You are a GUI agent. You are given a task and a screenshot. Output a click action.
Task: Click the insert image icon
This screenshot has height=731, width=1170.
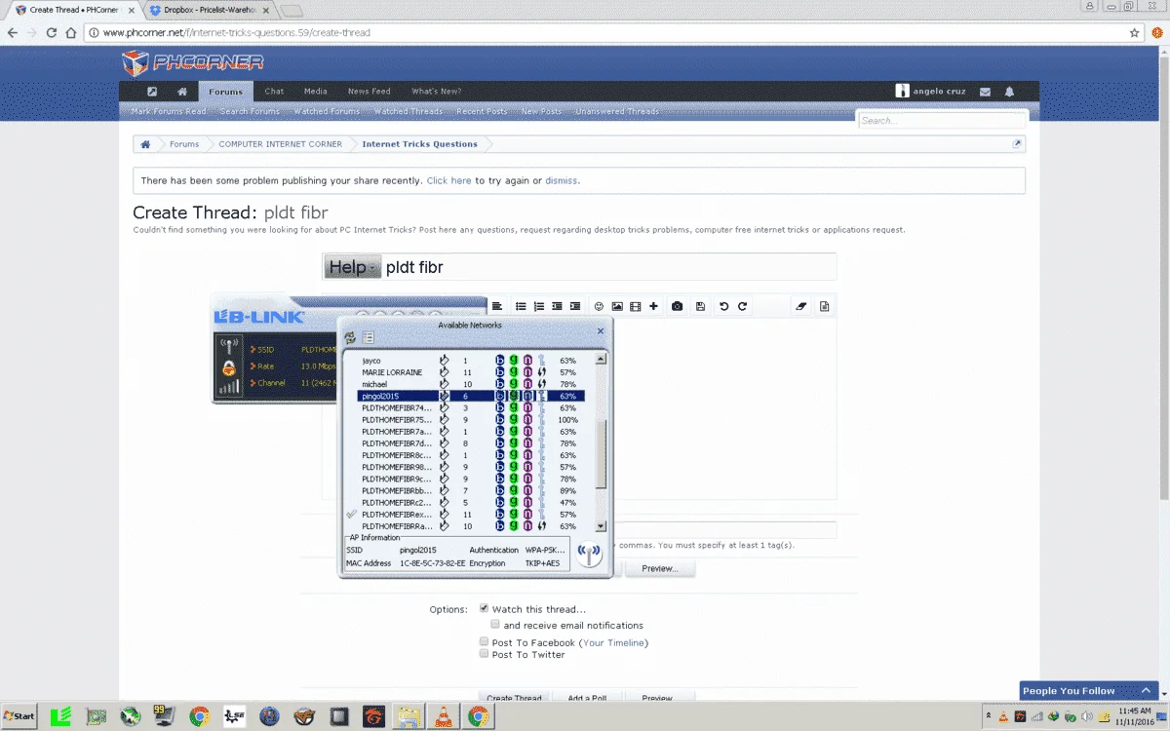pos(617,306)
